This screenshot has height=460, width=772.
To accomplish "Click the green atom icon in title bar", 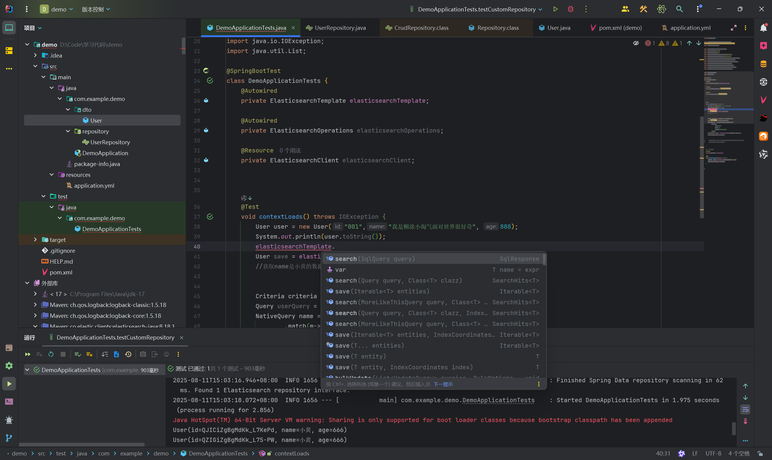I will [662, 9].
